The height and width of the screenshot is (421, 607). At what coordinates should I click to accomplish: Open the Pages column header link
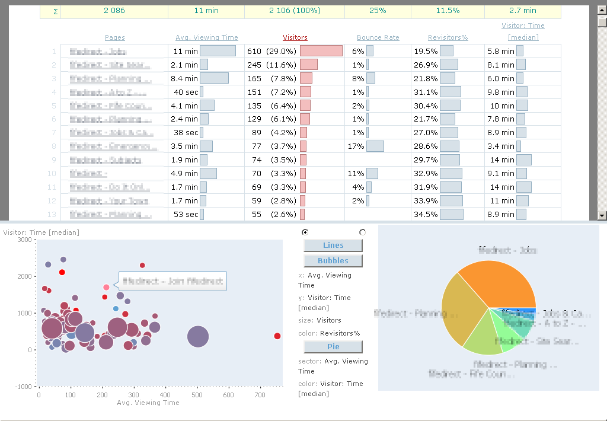click(114, 37)
